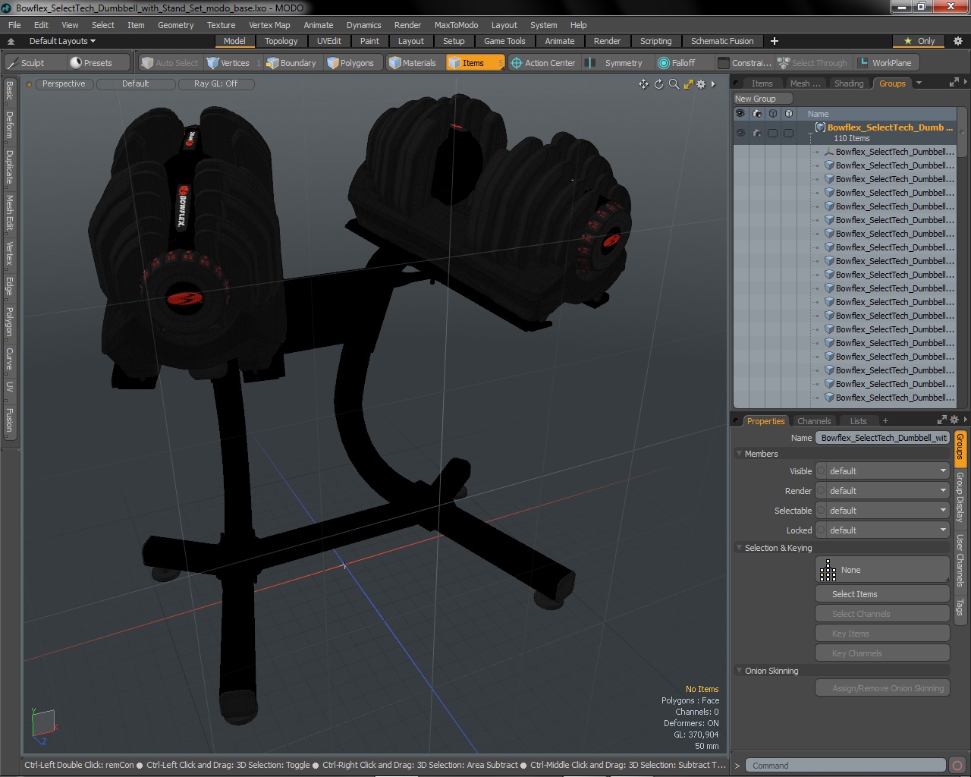Click the viewport rotate icon
This screenshot has height=777, width=971.
point(658,84)
